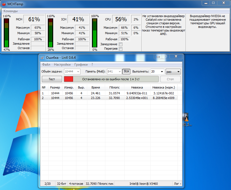Open Настройки menu in LinX
This screenshot has height=190, width=231.
(62, 65)
